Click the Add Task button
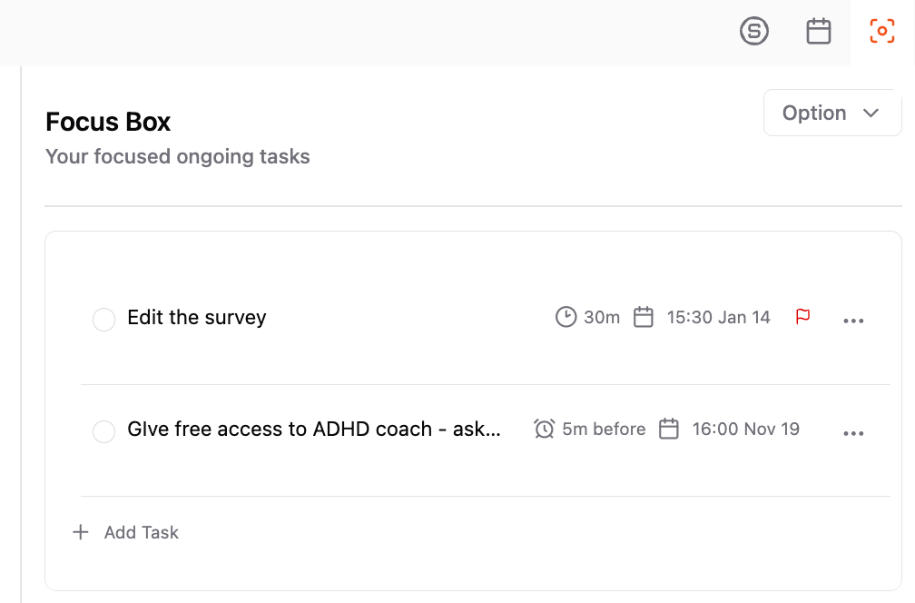Screen dimensions: 915x603 [125, 532]
